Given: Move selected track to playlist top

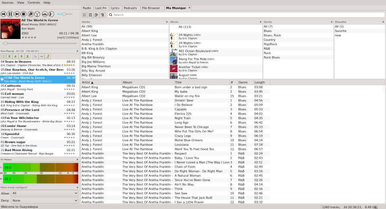Looking at the screenshot, I should point(9,56).
